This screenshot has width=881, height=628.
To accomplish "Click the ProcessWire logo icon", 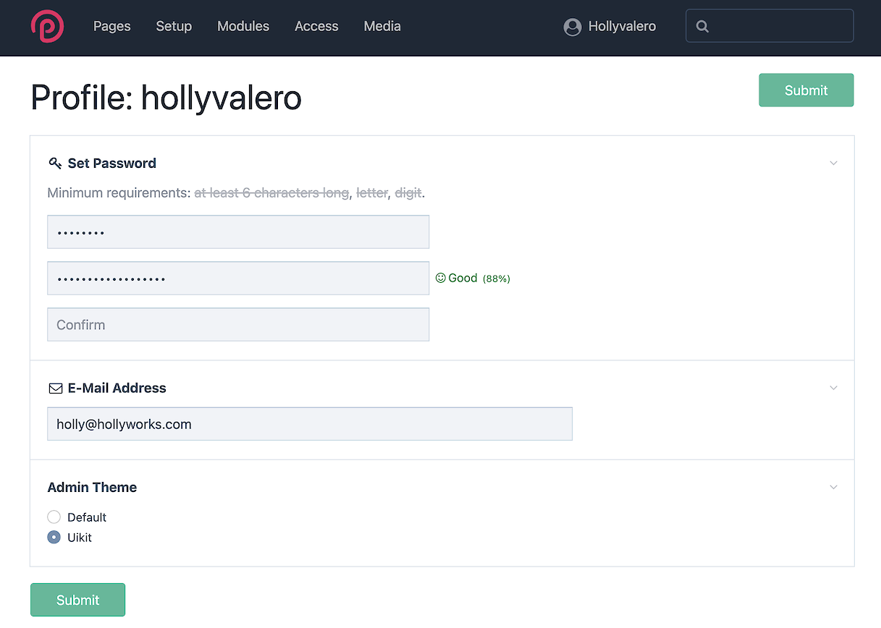I will tap(47, 27).
